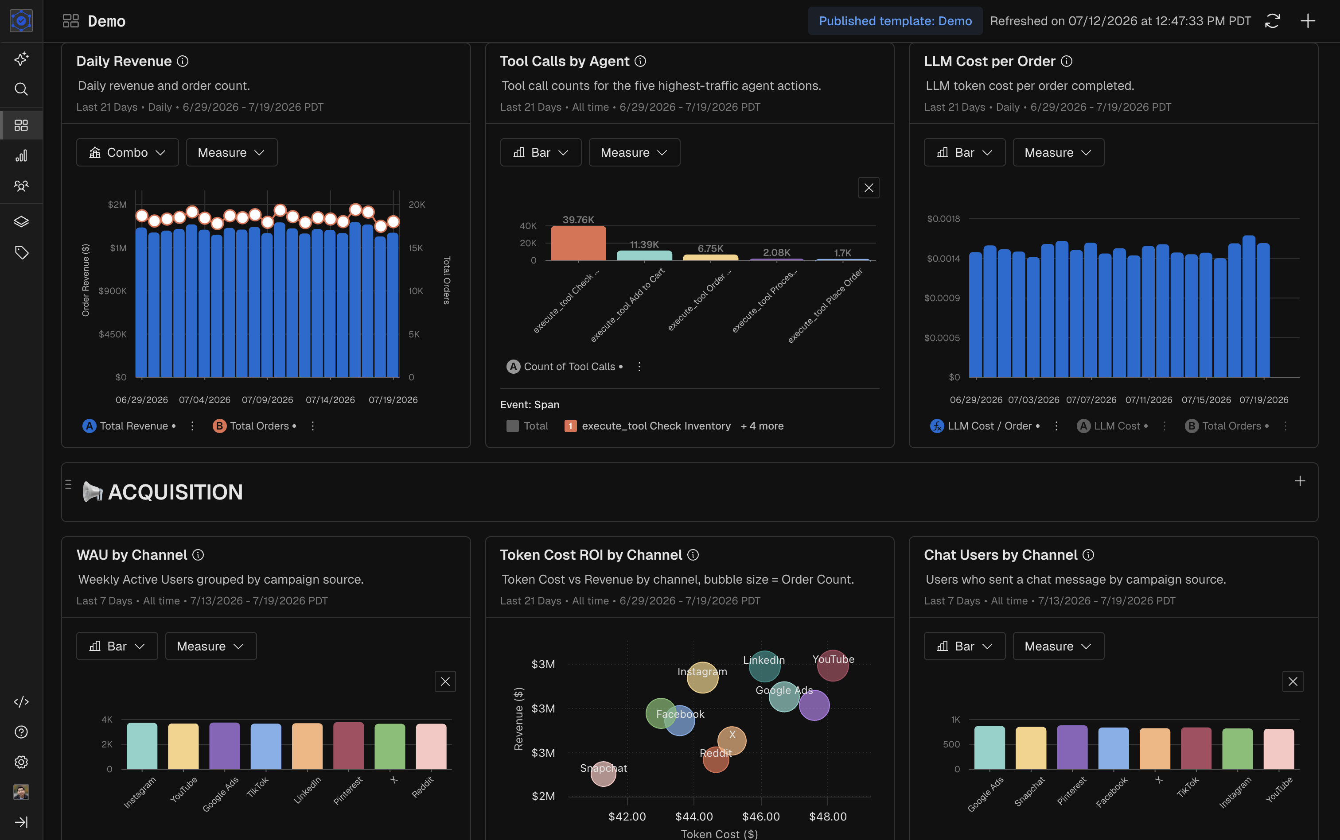Image resolution: width=1340 pixels, height=840 pixels.
Task: Select the dashboards grid icon in the sidebar
Action: point(21,126)
